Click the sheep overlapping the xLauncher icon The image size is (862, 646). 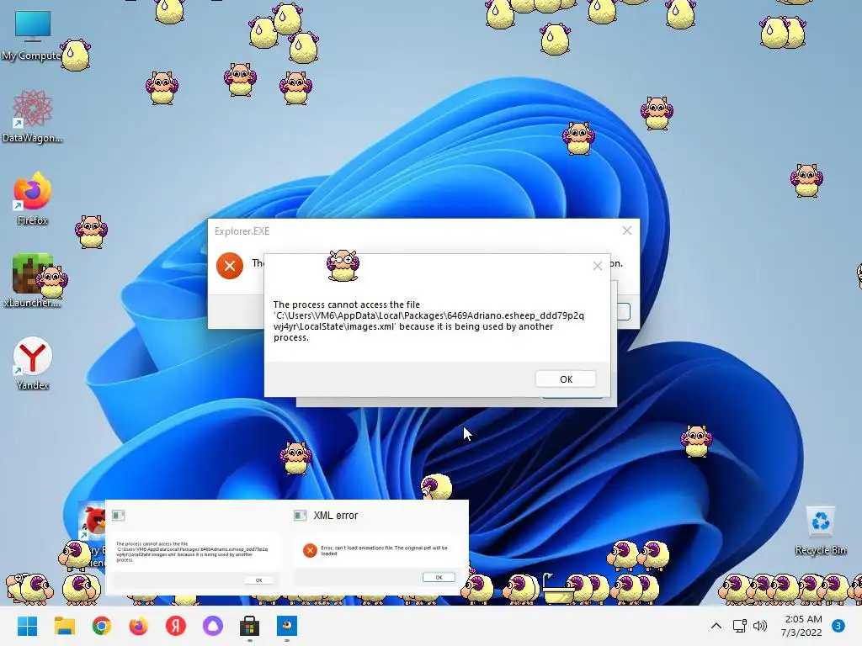coord(52,283)
